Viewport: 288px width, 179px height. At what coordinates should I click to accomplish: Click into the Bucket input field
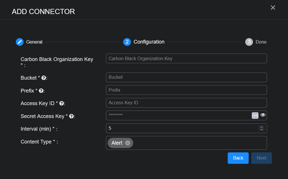186,77
